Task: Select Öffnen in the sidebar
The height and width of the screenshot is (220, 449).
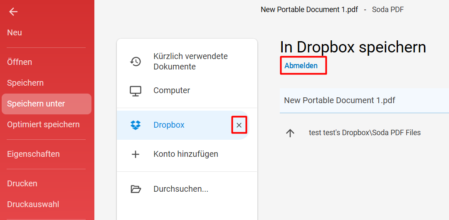Action: 20,62
